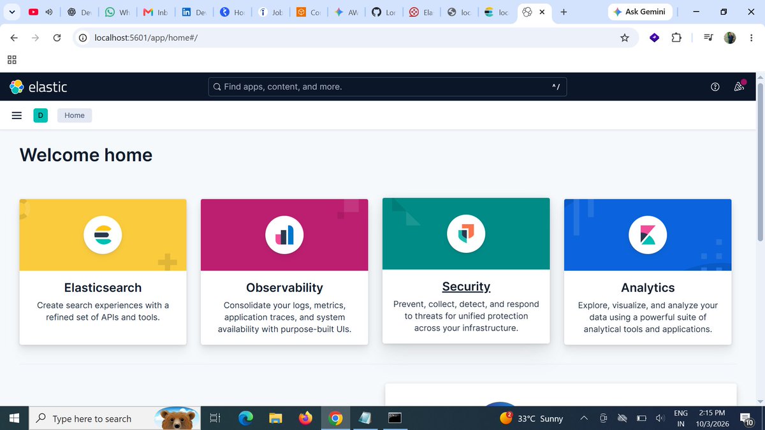Switch to the LinkedIn tab

pyautogui.click(x=194, y=12)
